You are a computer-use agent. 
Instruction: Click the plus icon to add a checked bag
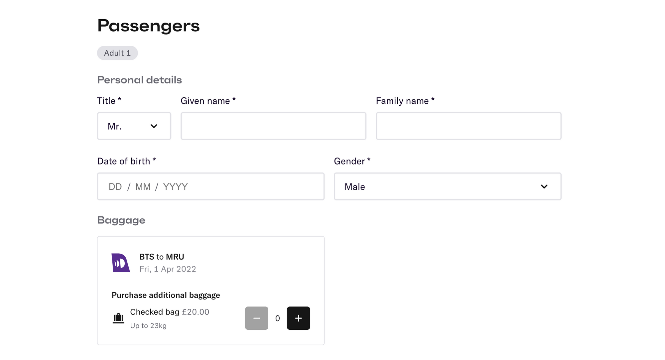[x=298, y=318]
